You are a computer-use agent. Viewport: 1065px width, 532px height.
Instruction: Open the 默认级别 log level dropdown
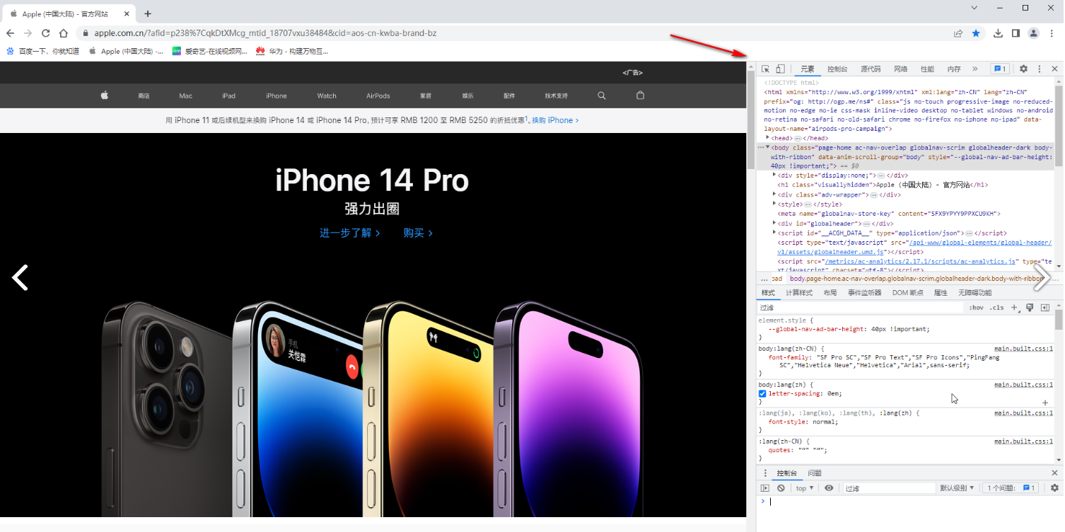pyautogui.click(x=957, y=488)
